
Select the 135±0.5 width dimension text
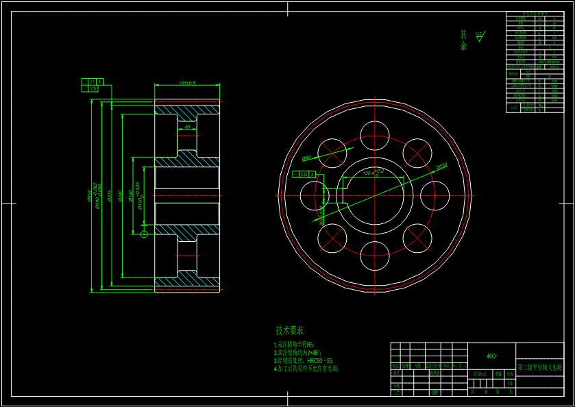point(187,83)
